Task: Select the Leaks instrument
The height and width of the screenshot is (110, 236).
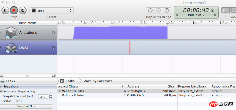Action: click(28, 47)
